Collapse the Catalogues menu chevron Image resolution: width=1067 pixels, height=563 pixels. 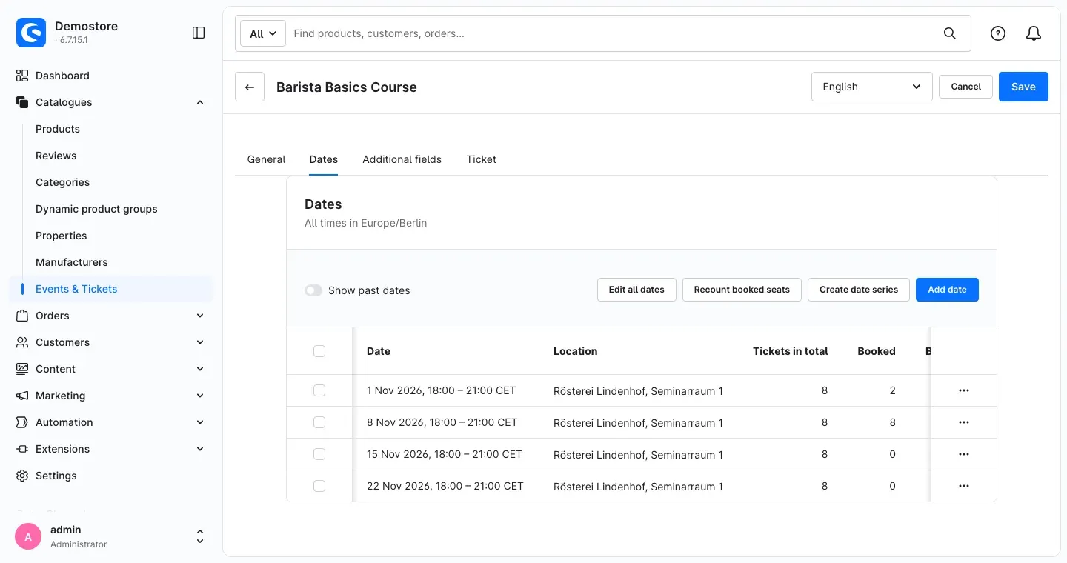tap(200, 102)
